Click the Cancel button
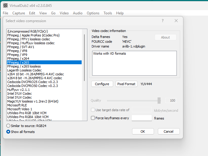The width and height of the screenshot is (208, 156). (169, 131)
